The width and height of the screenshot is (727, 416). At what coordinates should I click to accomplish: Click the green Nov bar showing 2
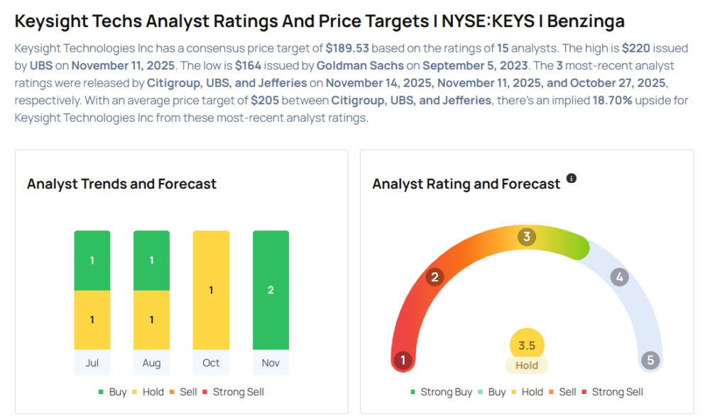click(270, 290)
